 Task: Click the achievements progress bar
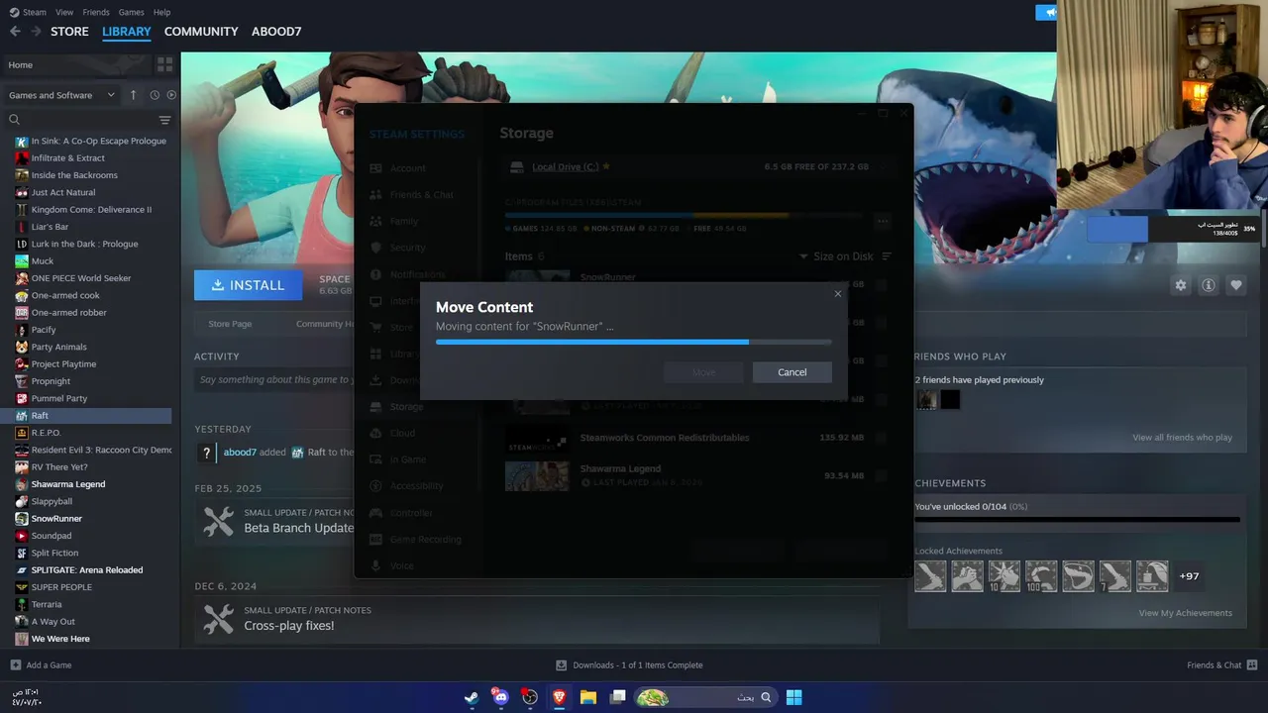[x=1077, y=519]
